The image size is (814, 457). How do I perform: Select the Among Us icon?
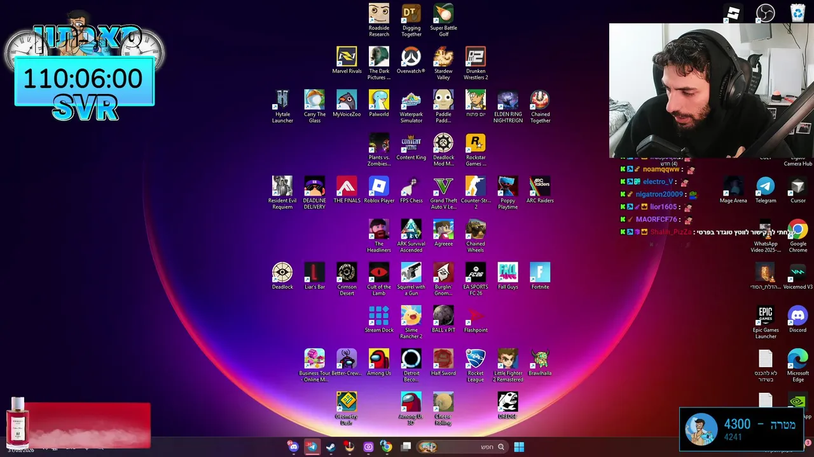point(379,362)
